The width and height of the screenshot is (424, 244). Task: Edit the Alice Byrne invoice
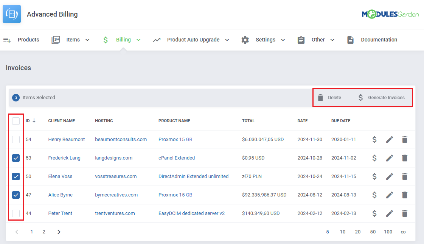pos(389,195)
